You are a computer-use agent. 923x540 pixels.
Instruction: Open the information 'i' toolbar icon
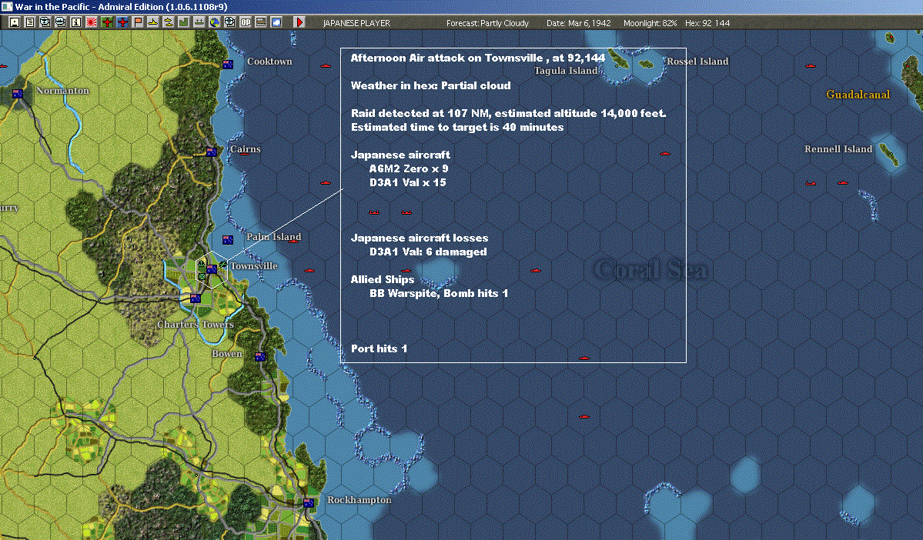pyautogui.click(x=76, y=22)
